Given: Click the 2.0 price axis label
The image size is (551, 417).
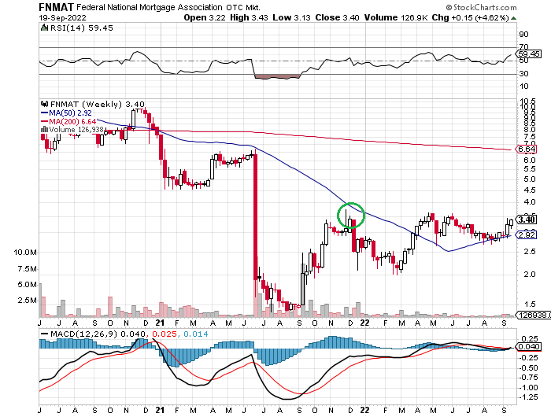Looking at the screenshot, I should coord(529,275).
